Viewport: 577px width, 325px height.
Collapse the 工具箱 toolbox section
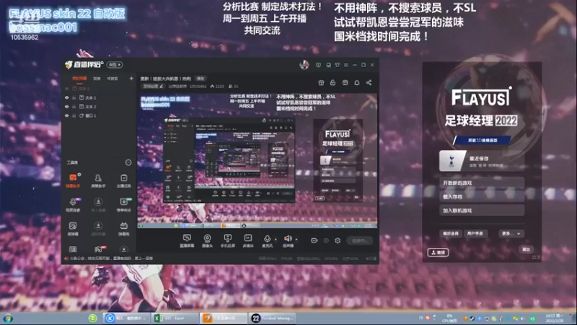pyautogui.click(x=128, y=162)
